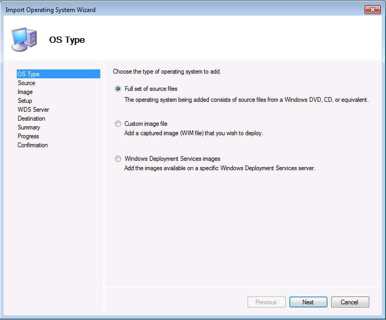Click the 'Add a captured image (WIM file)' description
Viewport: 386px width, 320px height.
click(x=193, y=133)
